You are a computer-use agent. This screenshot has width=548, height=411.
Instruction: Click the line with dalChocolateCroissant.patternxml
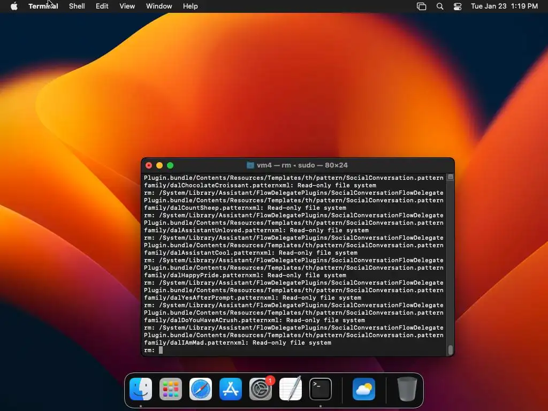[260, 185]
